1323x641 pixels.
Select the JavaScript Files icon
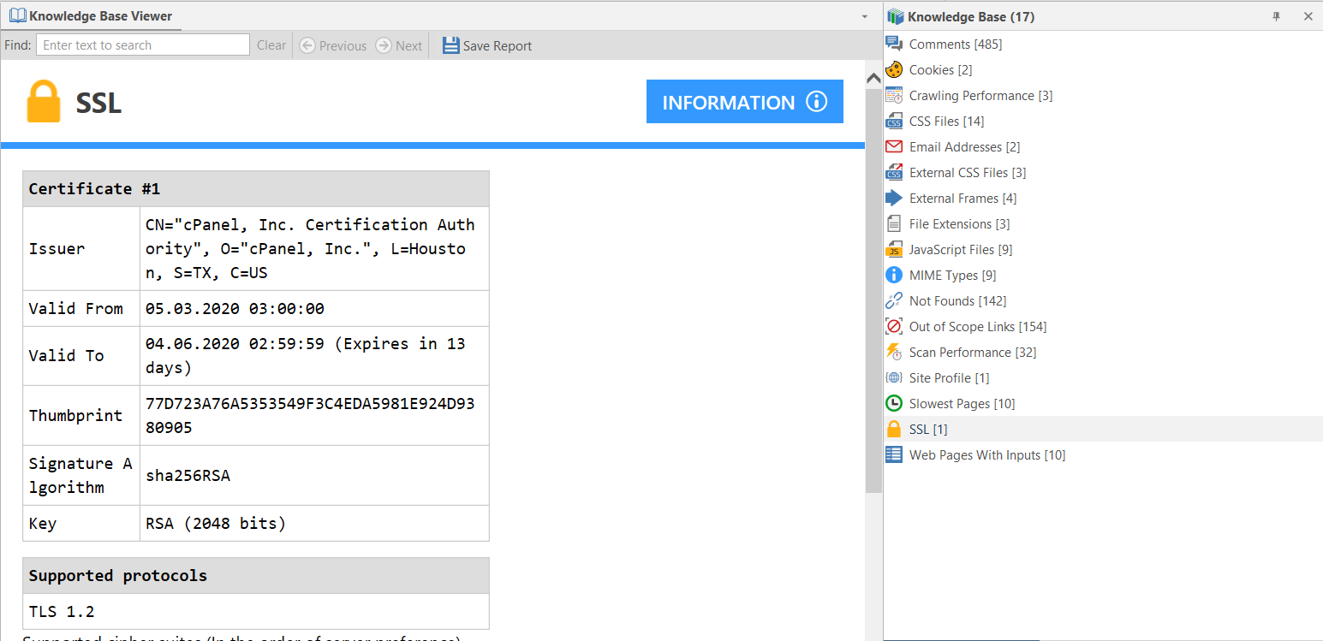[894, 249]
